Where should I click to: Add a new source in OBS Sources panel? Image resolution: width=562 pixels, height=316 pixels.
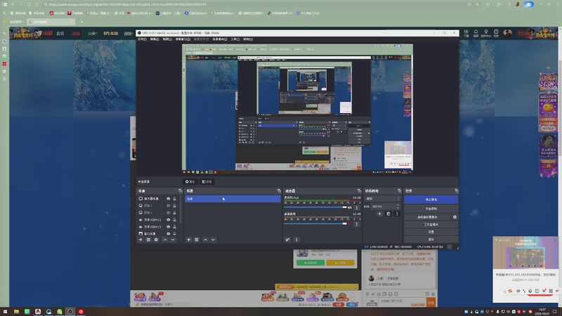click(x=140, y=239)
